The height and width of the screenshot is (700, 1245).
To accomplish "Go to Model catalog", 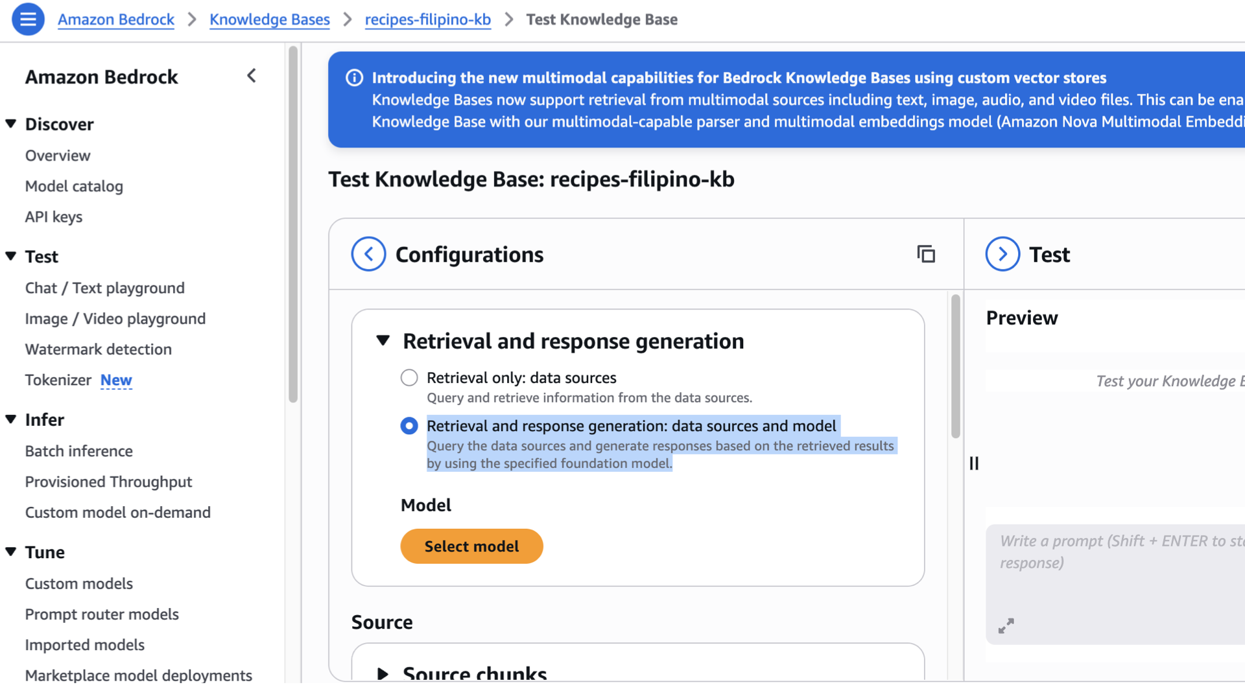I will (x=74, y=186).
